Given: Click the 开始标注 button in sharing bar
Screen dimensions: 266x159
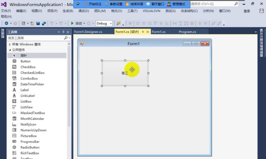Looking at the screenshot, I should click(93, 4).
